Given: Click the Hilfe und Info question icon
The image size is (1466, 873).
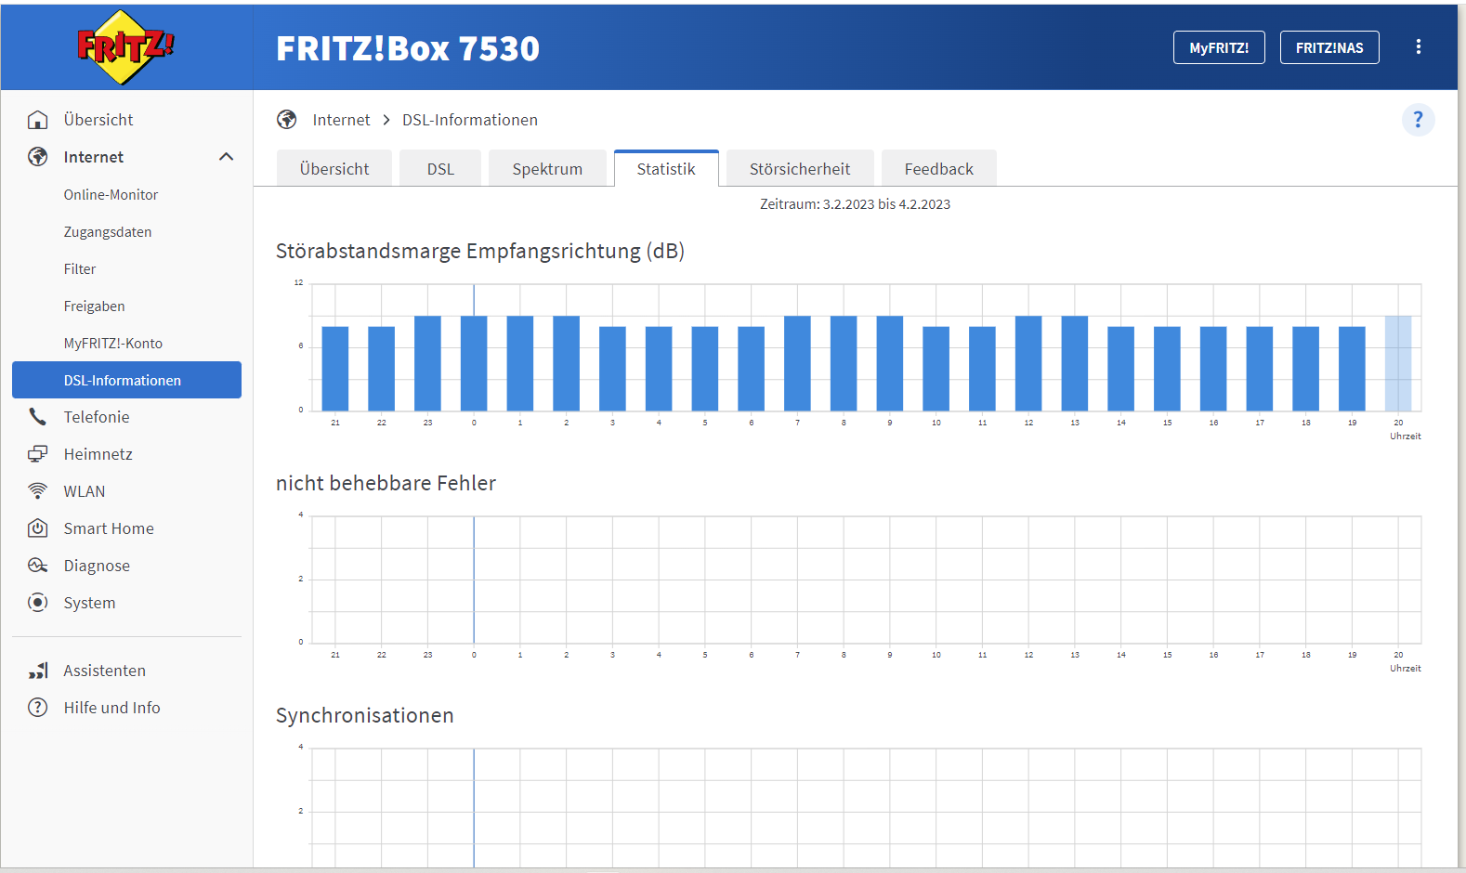Looking at the screenshot, I should coord(38,708).
